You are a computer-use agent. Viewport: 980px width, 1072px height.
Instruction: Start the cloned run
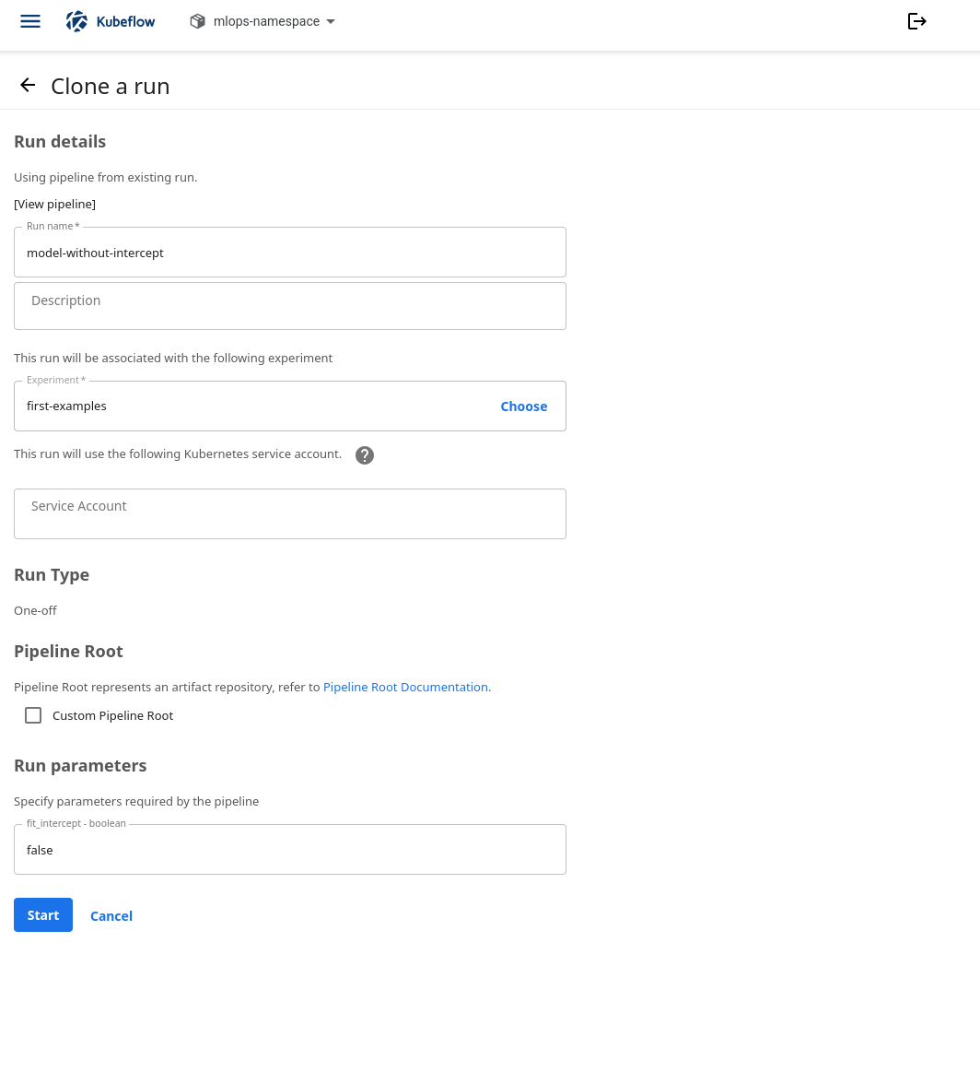point(43,914)
